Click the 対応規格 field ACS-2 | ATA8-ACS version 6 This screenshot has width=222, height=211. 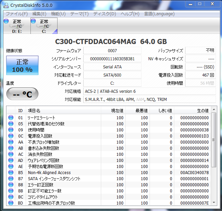pyautogui.click(x=150, y=91)
